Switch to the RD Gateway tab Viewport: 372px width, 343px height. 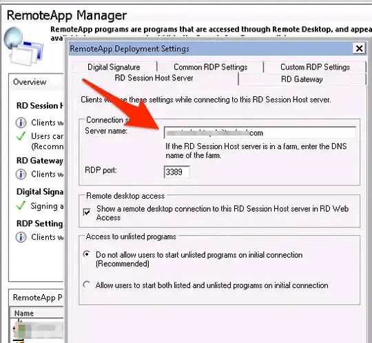(302, 79)
